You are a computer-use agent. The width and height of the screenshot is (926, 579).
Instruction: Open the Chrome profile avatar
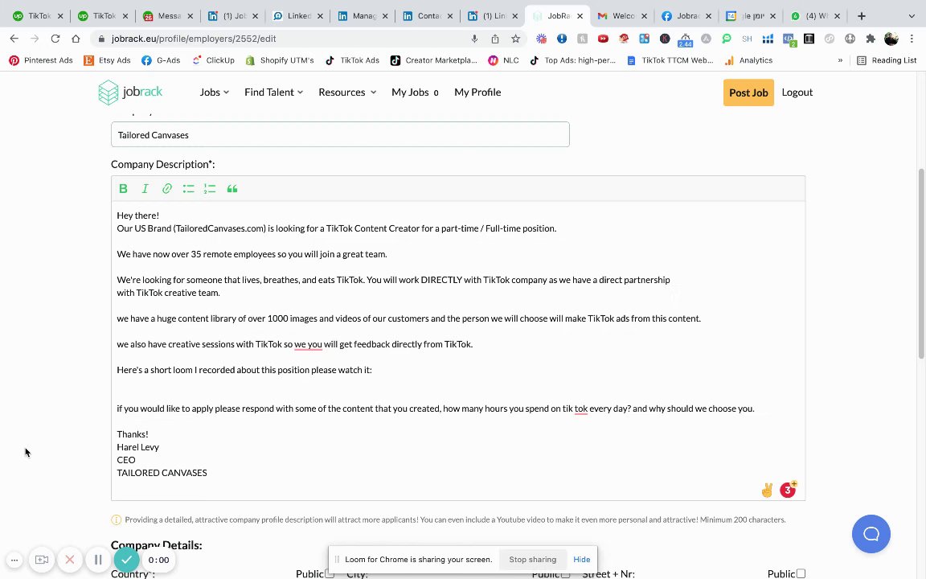point(891,39)
